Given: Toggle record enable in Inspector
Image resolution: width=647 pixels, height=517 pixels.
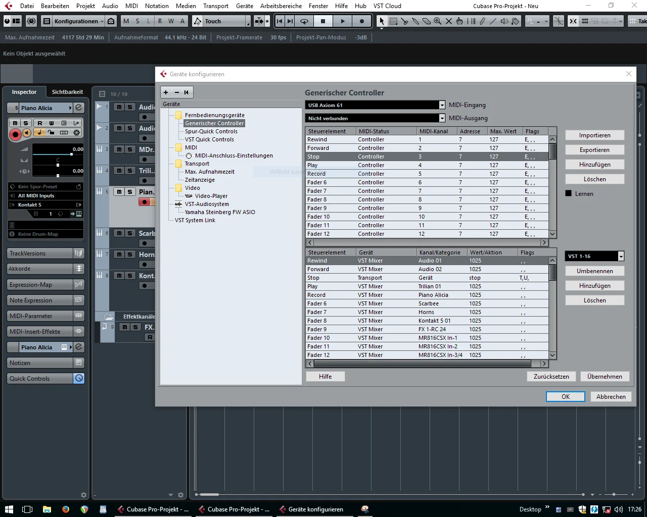Looking at the screenshot, I should [16, 134].
